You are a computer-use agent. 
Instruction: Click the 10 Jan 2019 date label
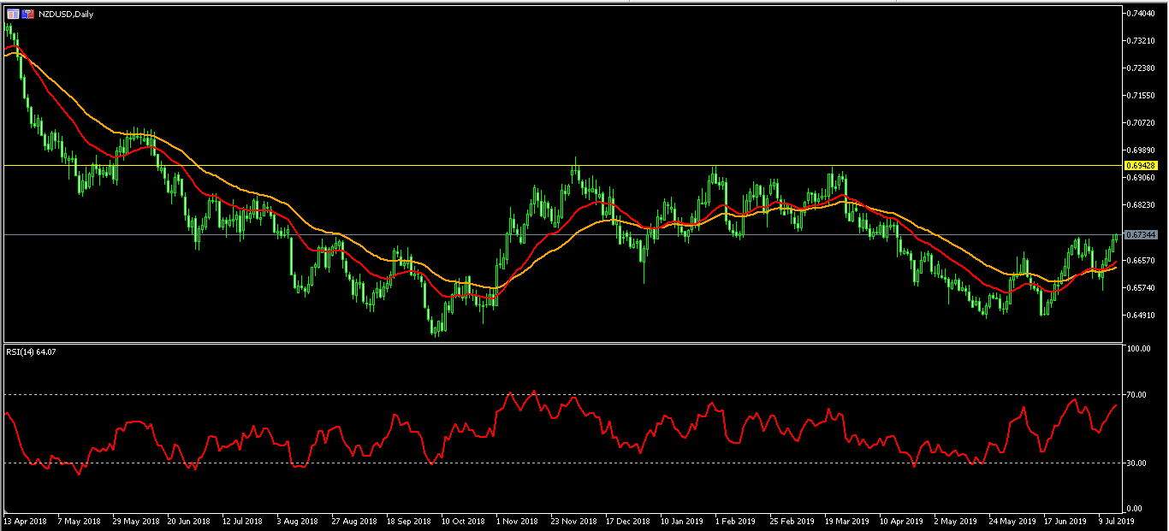tap(680, 520)
